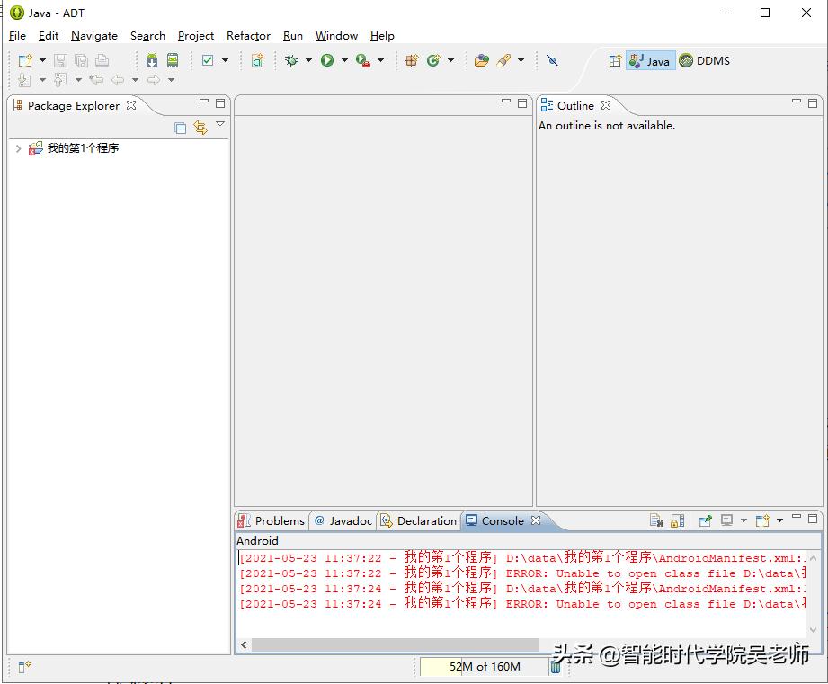828x684 pixels.
Task: Click the green Run button
Action: pyautogui.click(x=327, y=60)
